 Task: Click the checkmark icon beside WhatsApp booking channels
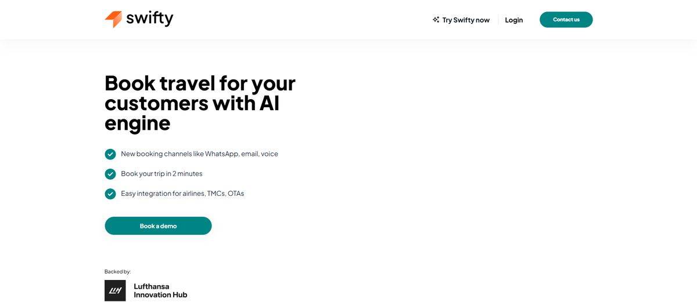(110, 154)
